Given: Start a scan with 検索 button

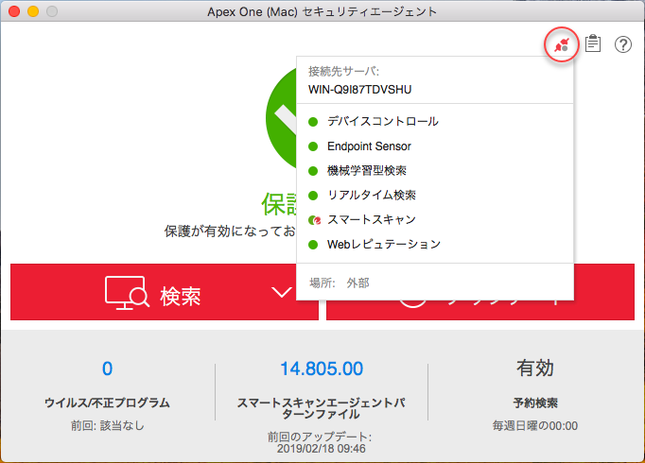Looking at the screenshot, I should click(180, 295).
